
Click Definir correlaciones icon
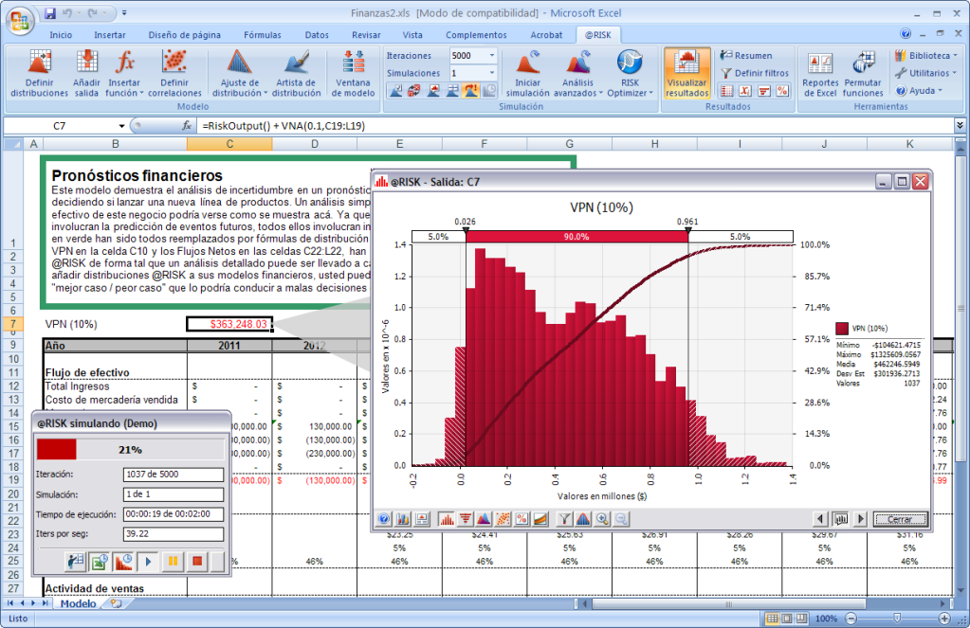coord(174,74)
